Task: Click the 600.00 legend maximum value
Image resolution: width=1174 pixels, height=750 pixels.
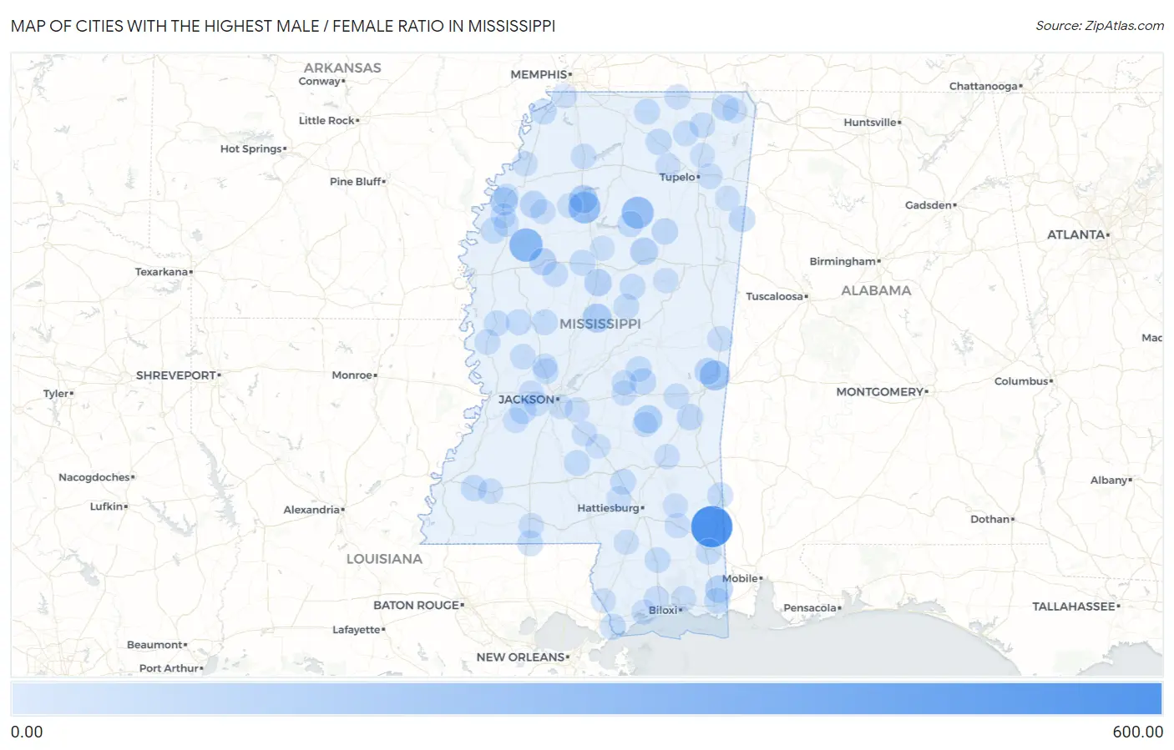Action: 1137,732
